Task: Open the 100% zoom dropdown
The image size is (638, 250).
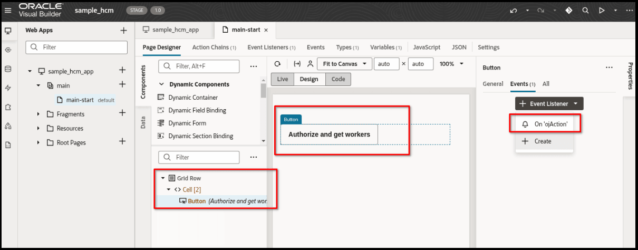Action: pos(451,64)
